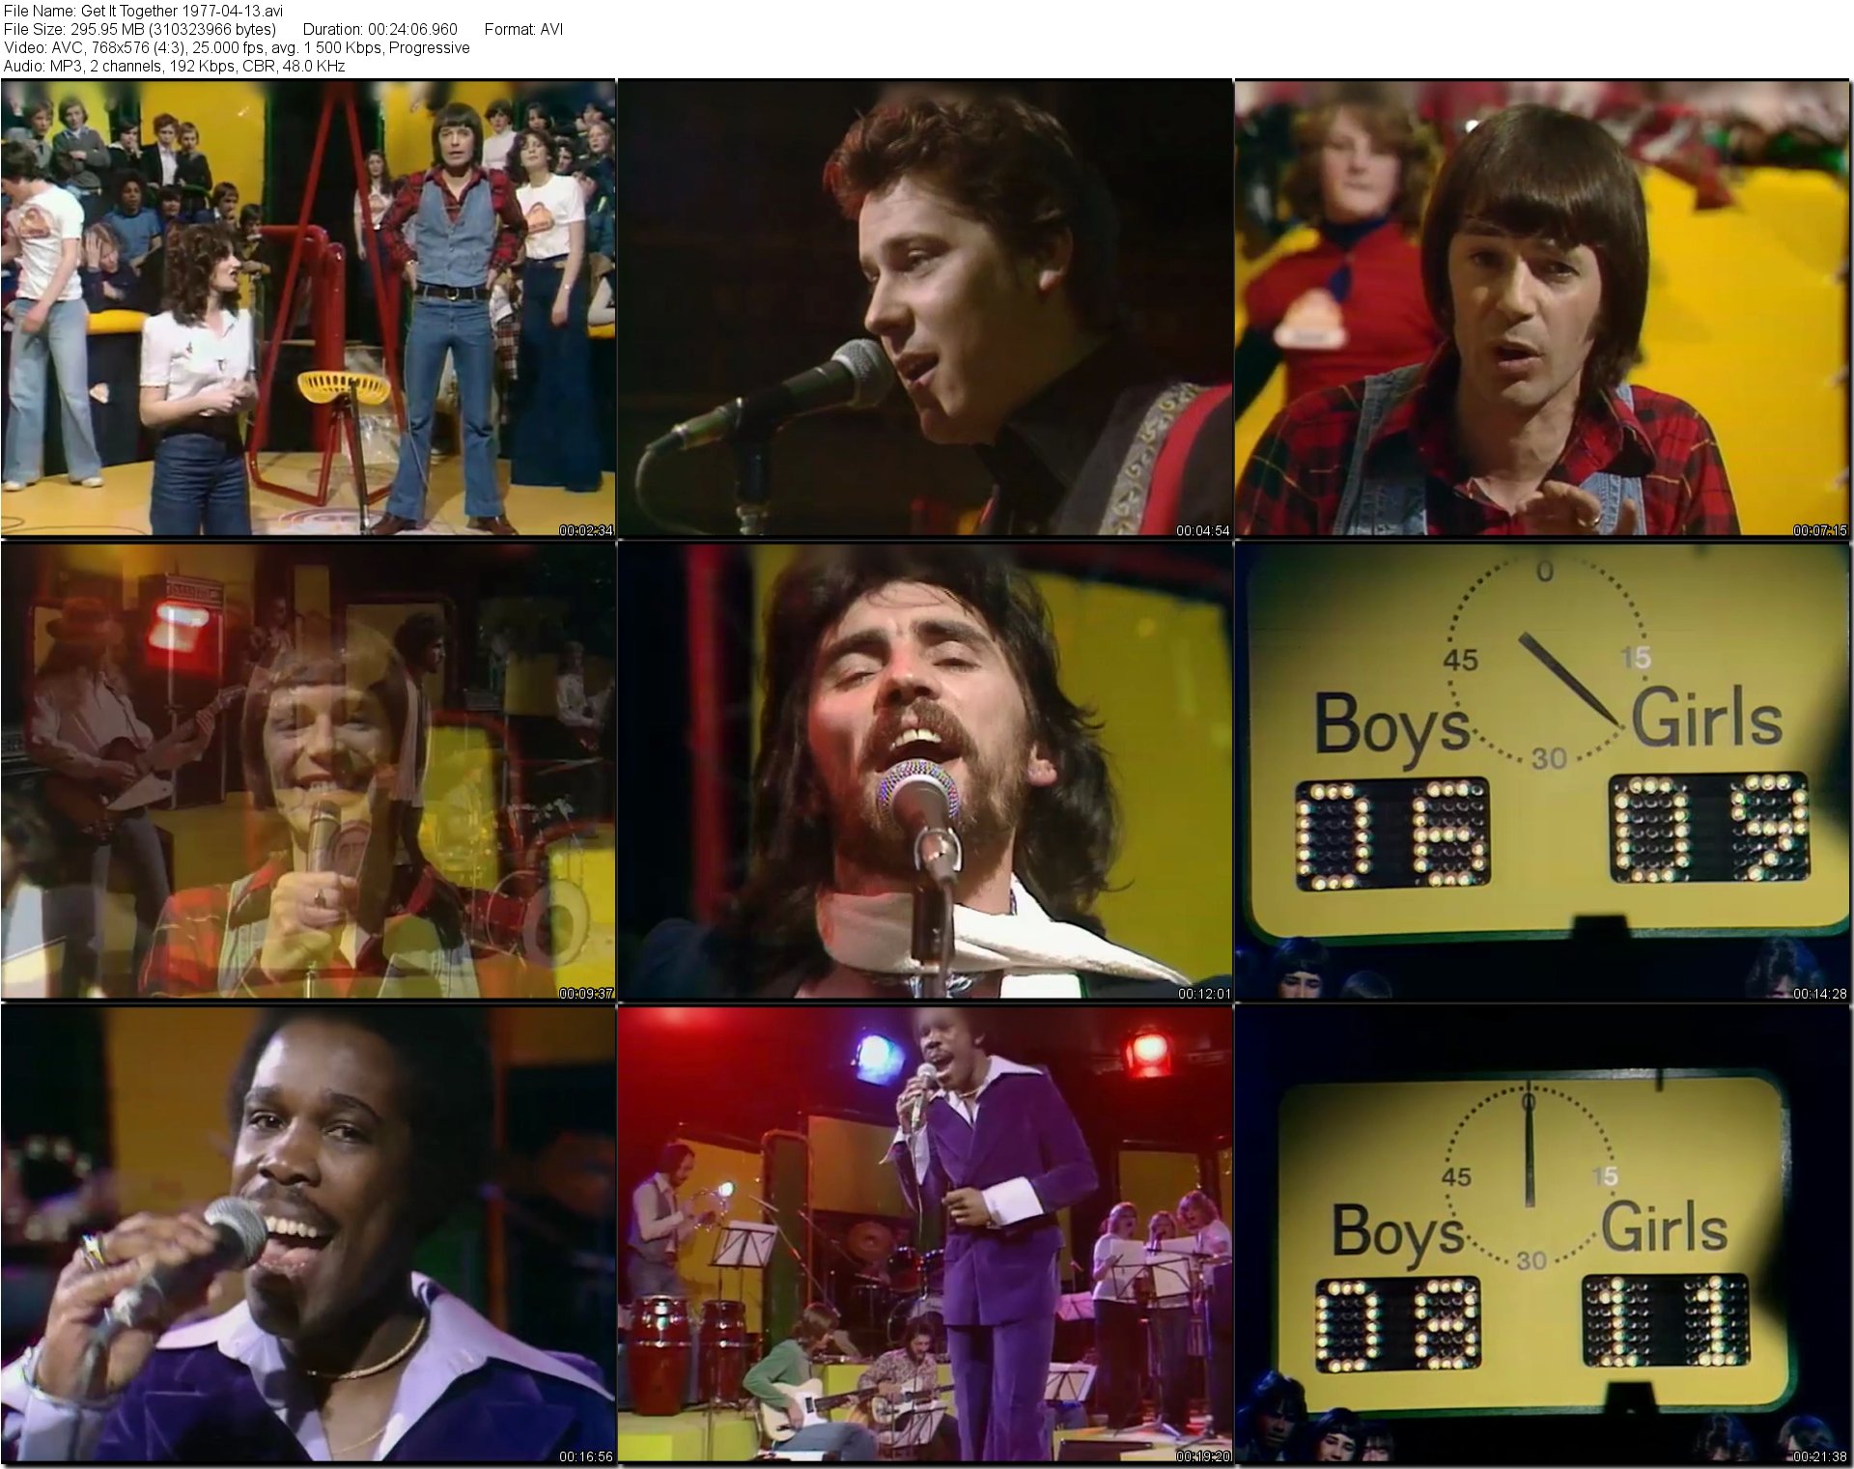Click the 00:12:01 timestamp label

[1203, 994]
